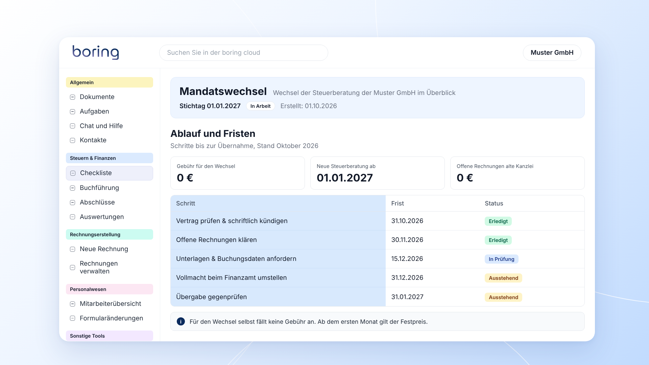Click the info icon in the fee notice

pos(181,321)
